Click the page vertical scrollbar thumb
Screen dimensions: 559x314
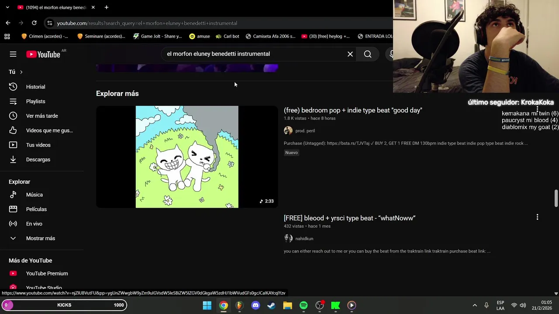click(x=556, y=198)
